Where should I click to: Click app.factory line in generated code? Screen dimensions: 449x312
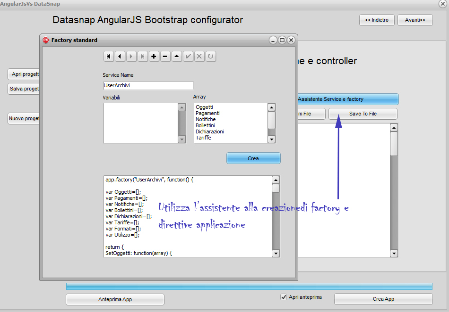click(x=149, y=180)
